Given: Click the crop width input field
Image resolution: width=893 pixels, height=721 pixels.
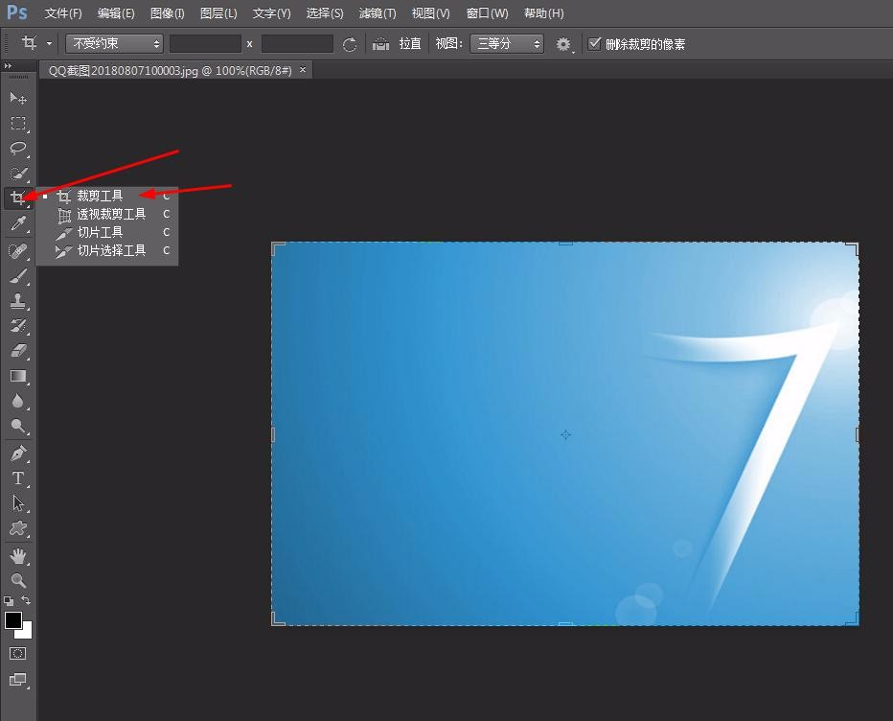Looking at the screenshot, I should tap(205, 44).
